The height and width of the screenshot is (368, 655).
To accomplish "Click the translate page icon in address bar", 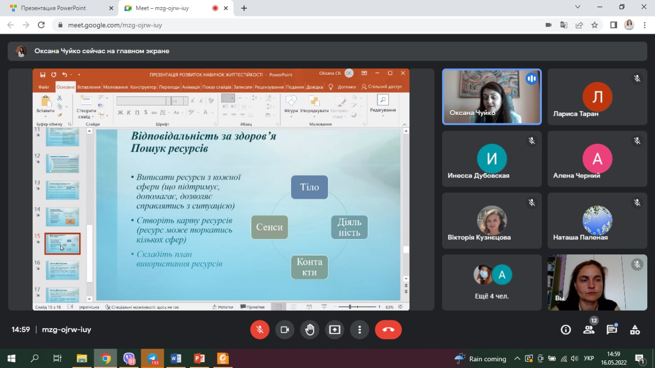I will click(x=564, y=25).
